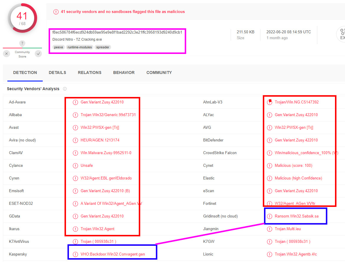
Task: Open the DETECTION tab
Action: 25,73
